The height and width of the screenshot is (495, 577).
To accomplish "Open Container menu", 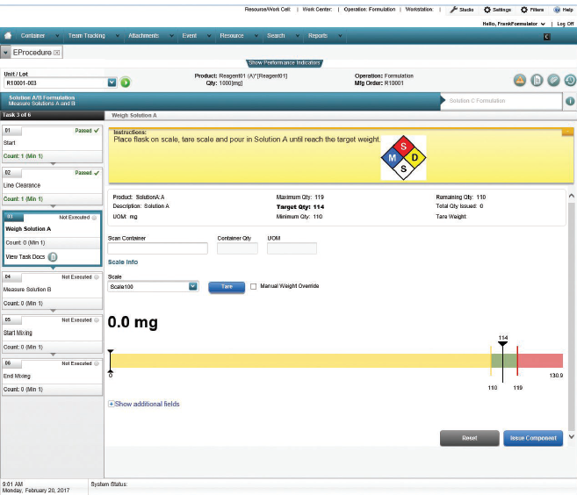I will (x=32, y=36).
